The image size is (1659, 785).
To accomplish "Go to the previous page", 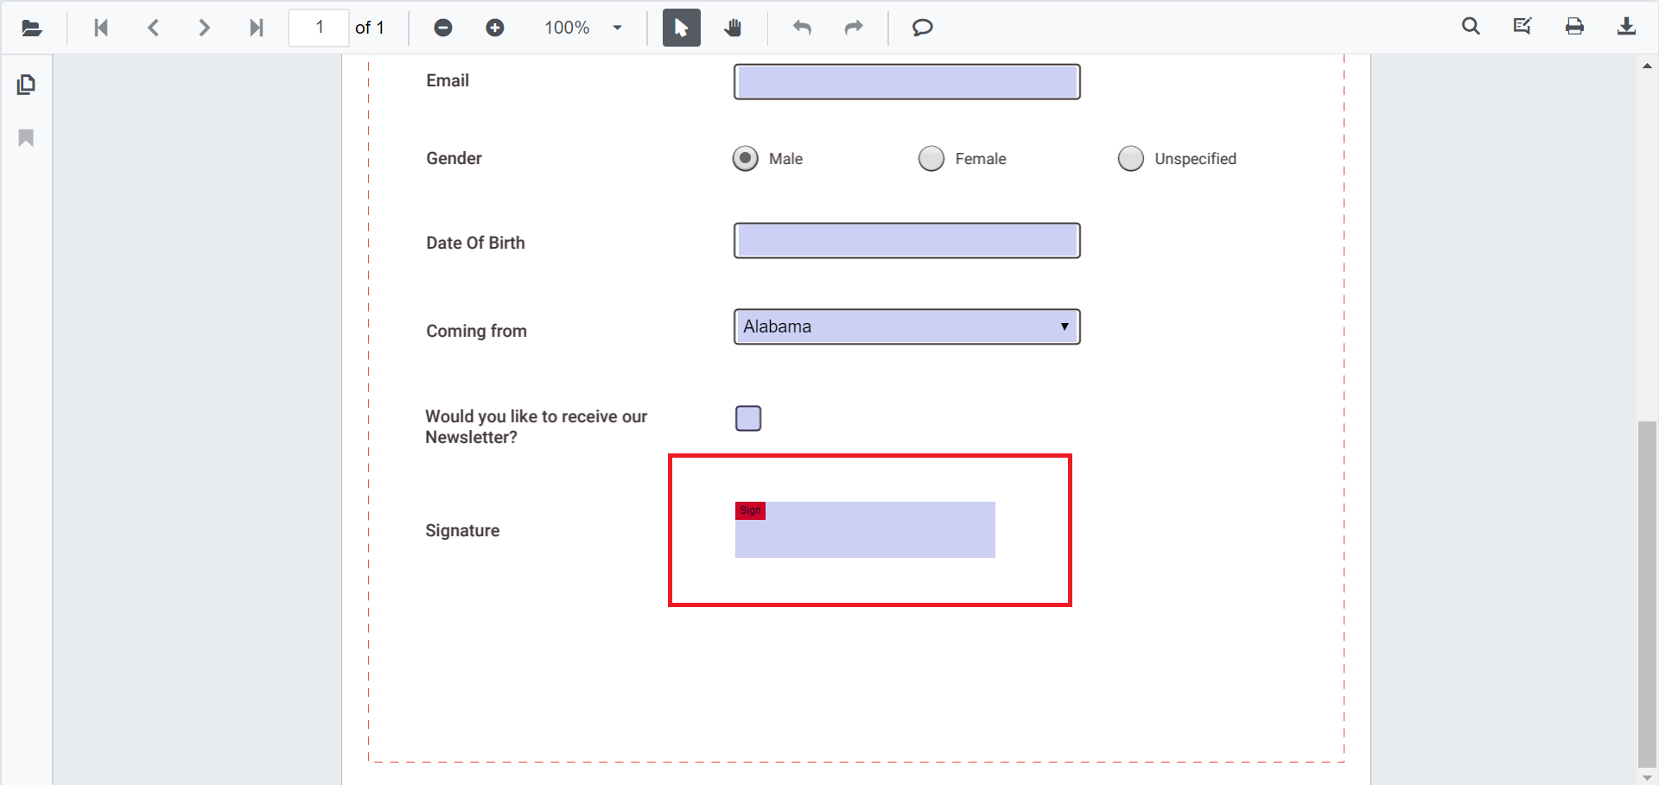I will pyautogui.click(x=153, y=28).
